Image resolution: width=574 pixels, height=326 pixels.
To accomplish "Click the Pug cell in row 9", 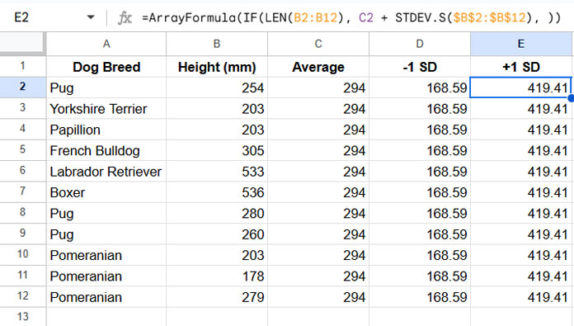I will [106, 234].
